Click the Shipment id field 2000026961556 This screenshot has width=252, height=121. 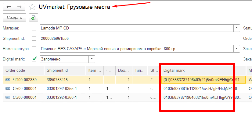tap(140, 38)
